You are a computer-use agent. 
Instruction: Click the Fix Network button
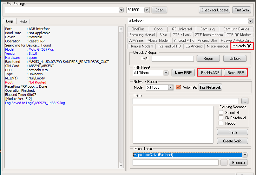pos(210,87)
